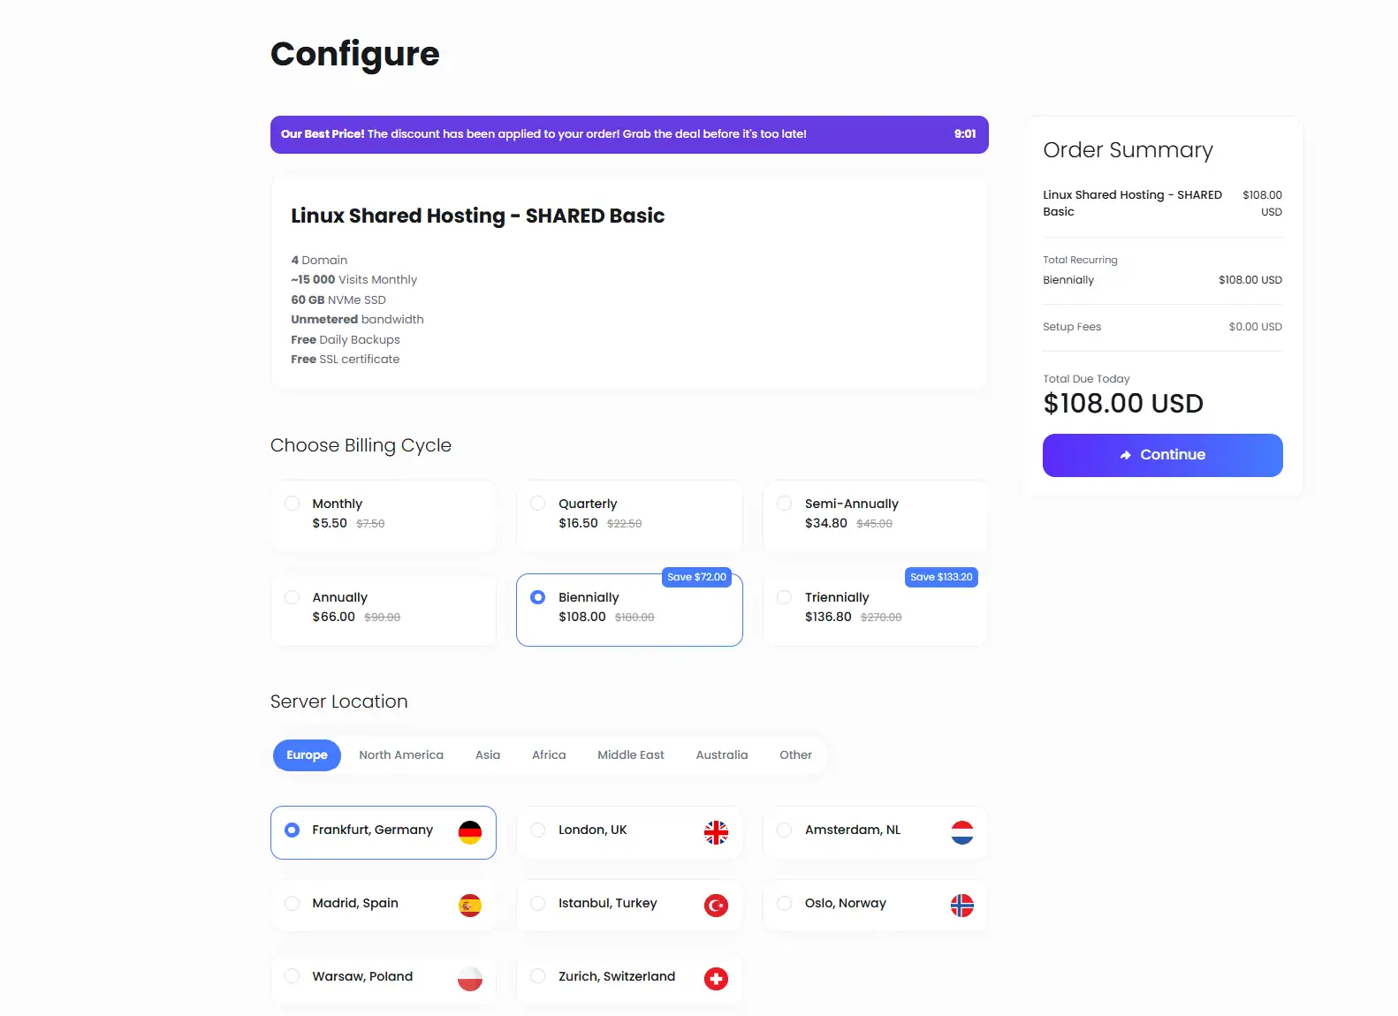
Task: Pick the Quarterly billing cycle
Action: pyautogui.click(x=629, y=516)
